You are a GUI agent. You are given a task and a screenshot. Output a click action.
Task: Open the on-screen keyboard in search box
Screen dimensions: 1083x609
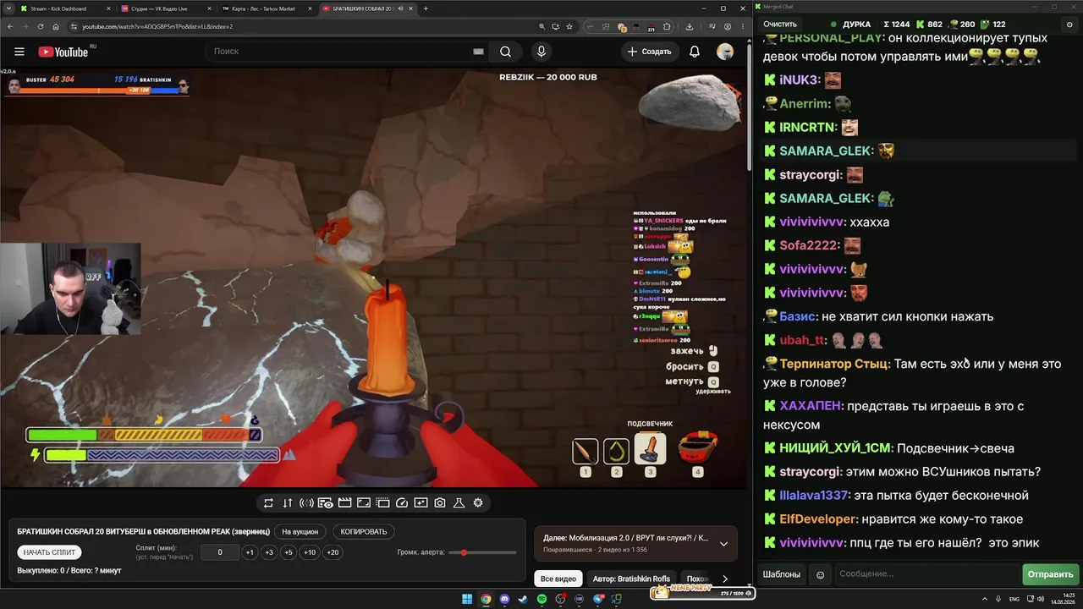click(478, 52)
